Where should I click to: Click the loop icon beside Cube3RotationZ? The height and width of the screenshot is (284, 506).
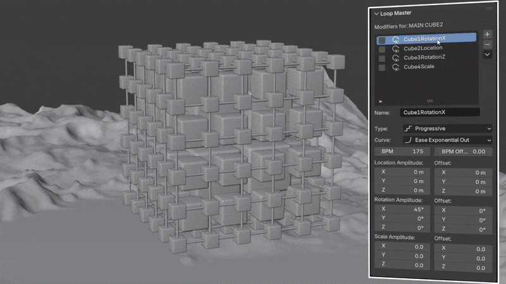(396, 58)
